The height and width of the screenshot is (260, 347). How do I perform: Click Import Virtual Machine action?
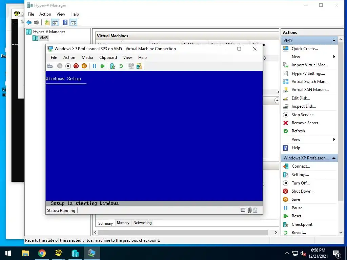click(309, 65)
